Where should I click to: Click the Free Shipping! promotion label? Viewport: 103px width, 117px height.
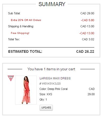coord(20,33)
